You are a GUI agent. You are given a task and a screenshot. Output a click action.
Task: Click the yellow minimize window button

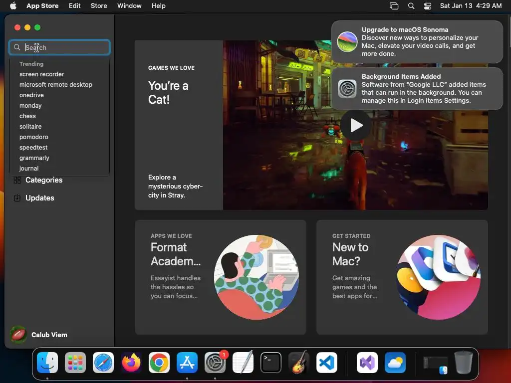(27, 27)
